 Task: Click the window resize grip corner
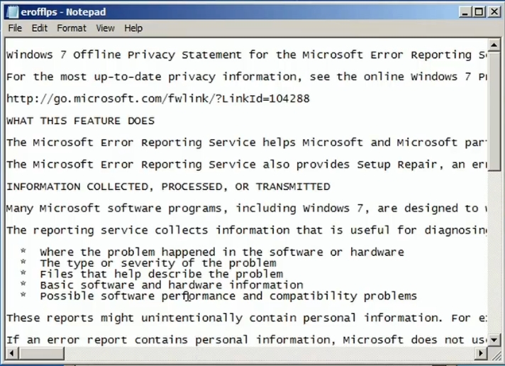[494, 354]
